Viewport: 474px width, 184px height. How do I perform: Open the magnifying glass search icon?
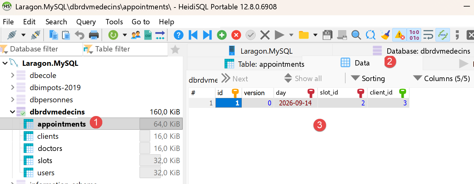(x=356, y=35)
